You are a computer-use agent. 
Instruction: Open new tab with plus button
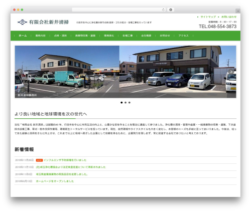pyautogui.click(x=238, y=11)
